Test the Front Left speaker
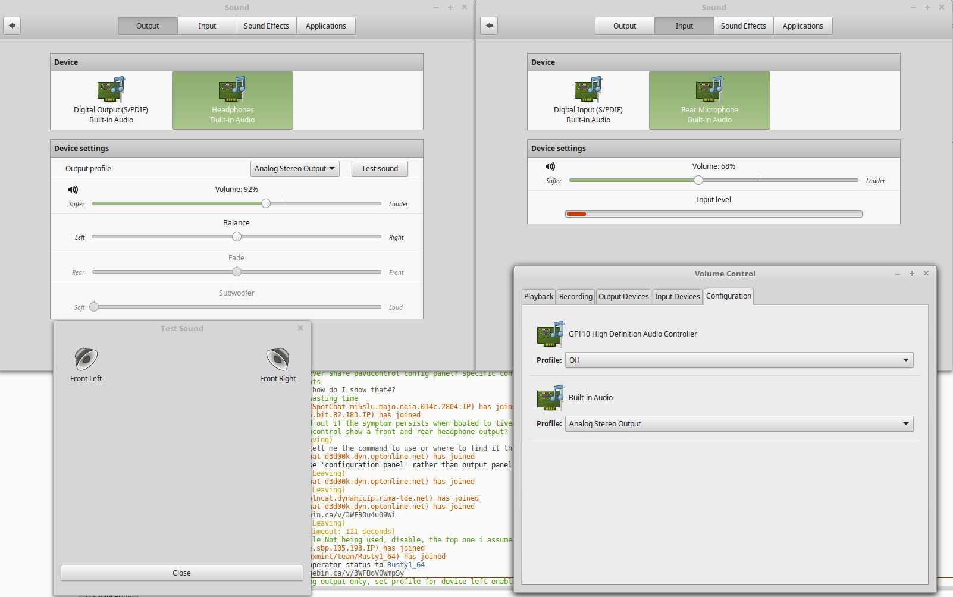Viewport: 953px width, 597px height. 86,365
